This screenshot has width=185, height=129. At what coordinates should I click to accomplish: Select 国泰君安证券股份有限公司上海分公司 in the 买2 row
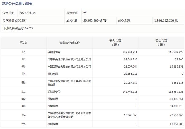click(69, 59)
